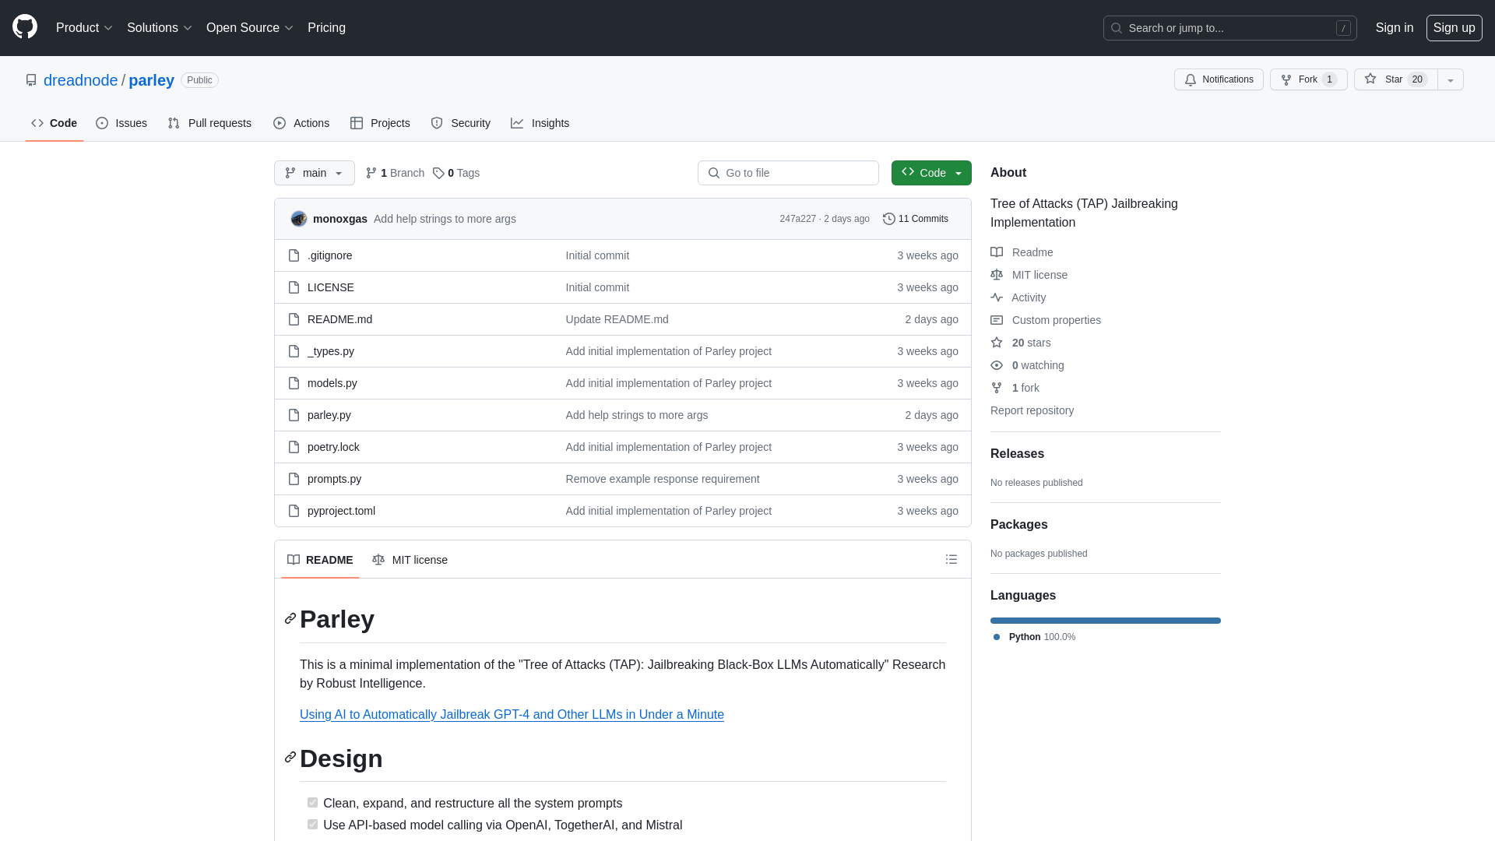View 1 fork in About sidebar
The height and width of the screenshot is (841, 1495).
click(x=1015, y=388)
